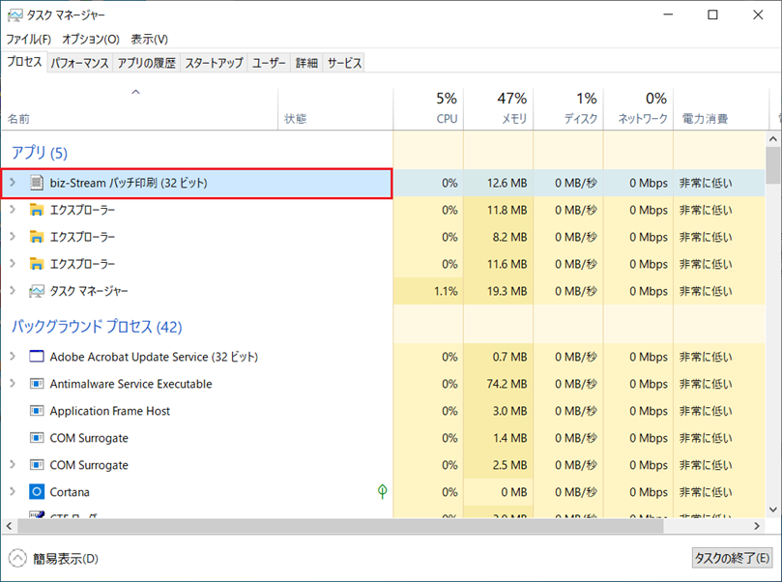Screen dimensions: 782x582
Task: Click the blue Cortana app icon
Action: [x=37, y=492]
